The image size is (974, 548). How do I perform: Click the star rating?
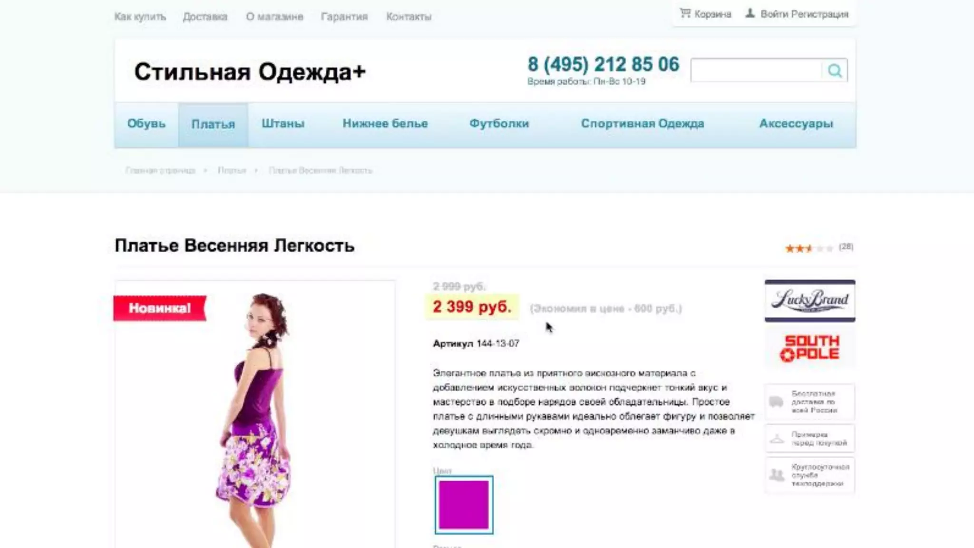coord(809,248)
